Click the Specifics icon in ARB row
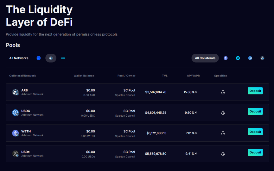This screenshot has height=171, width=274. coord(223,92)
